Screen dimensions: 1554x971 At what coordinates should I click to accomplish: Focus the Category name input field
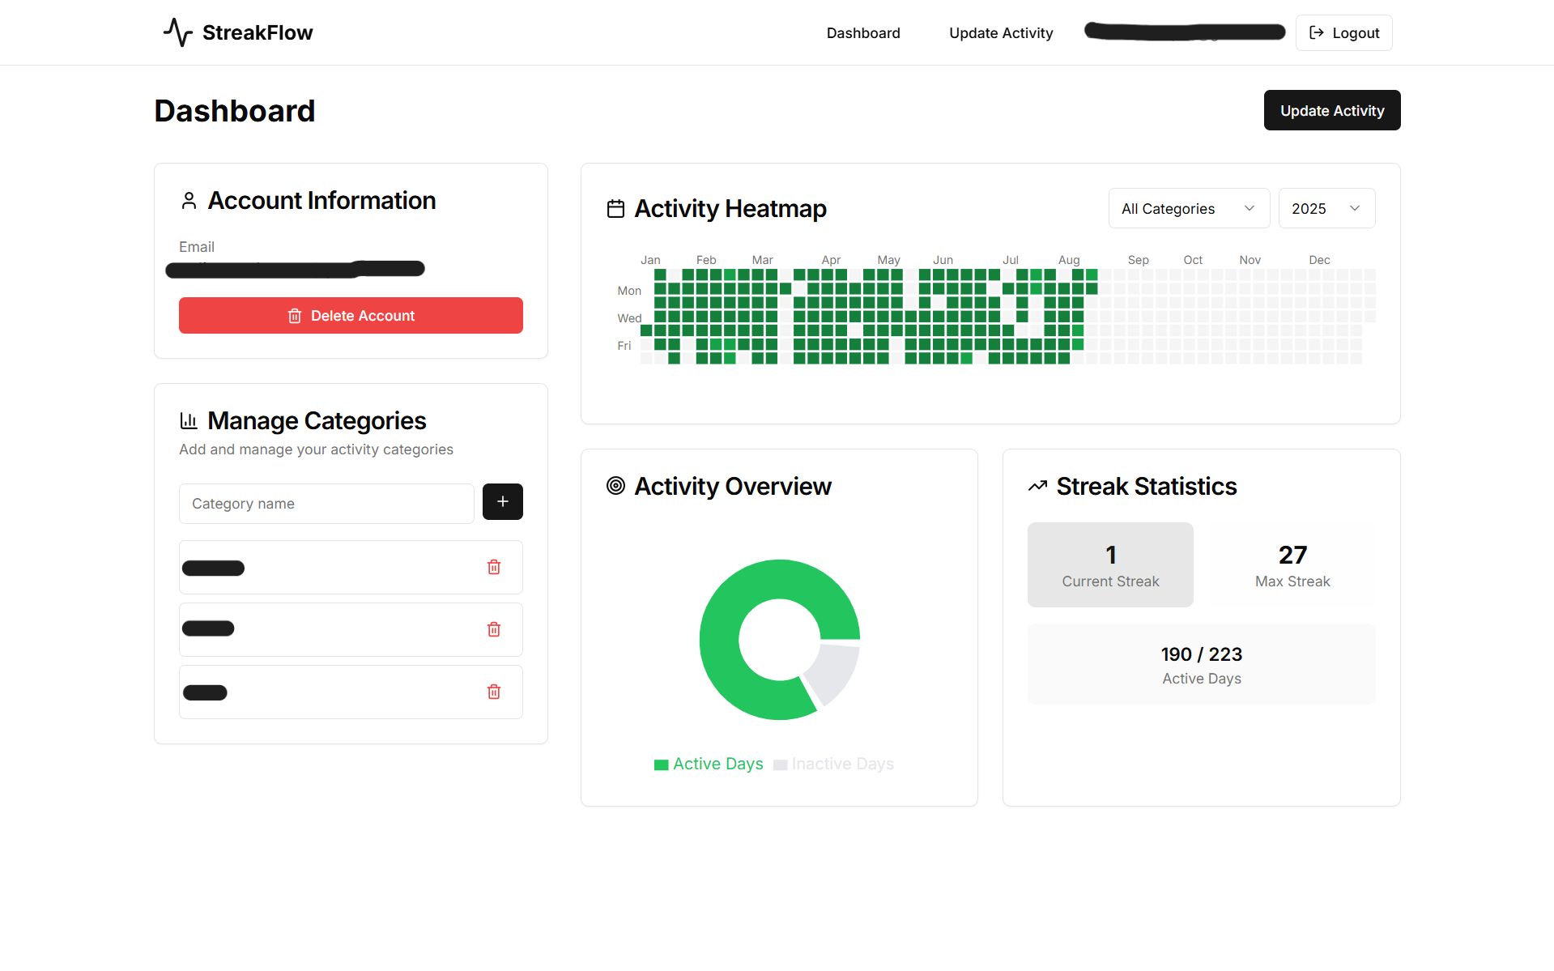pyautogui.click(x=326, y=504)
